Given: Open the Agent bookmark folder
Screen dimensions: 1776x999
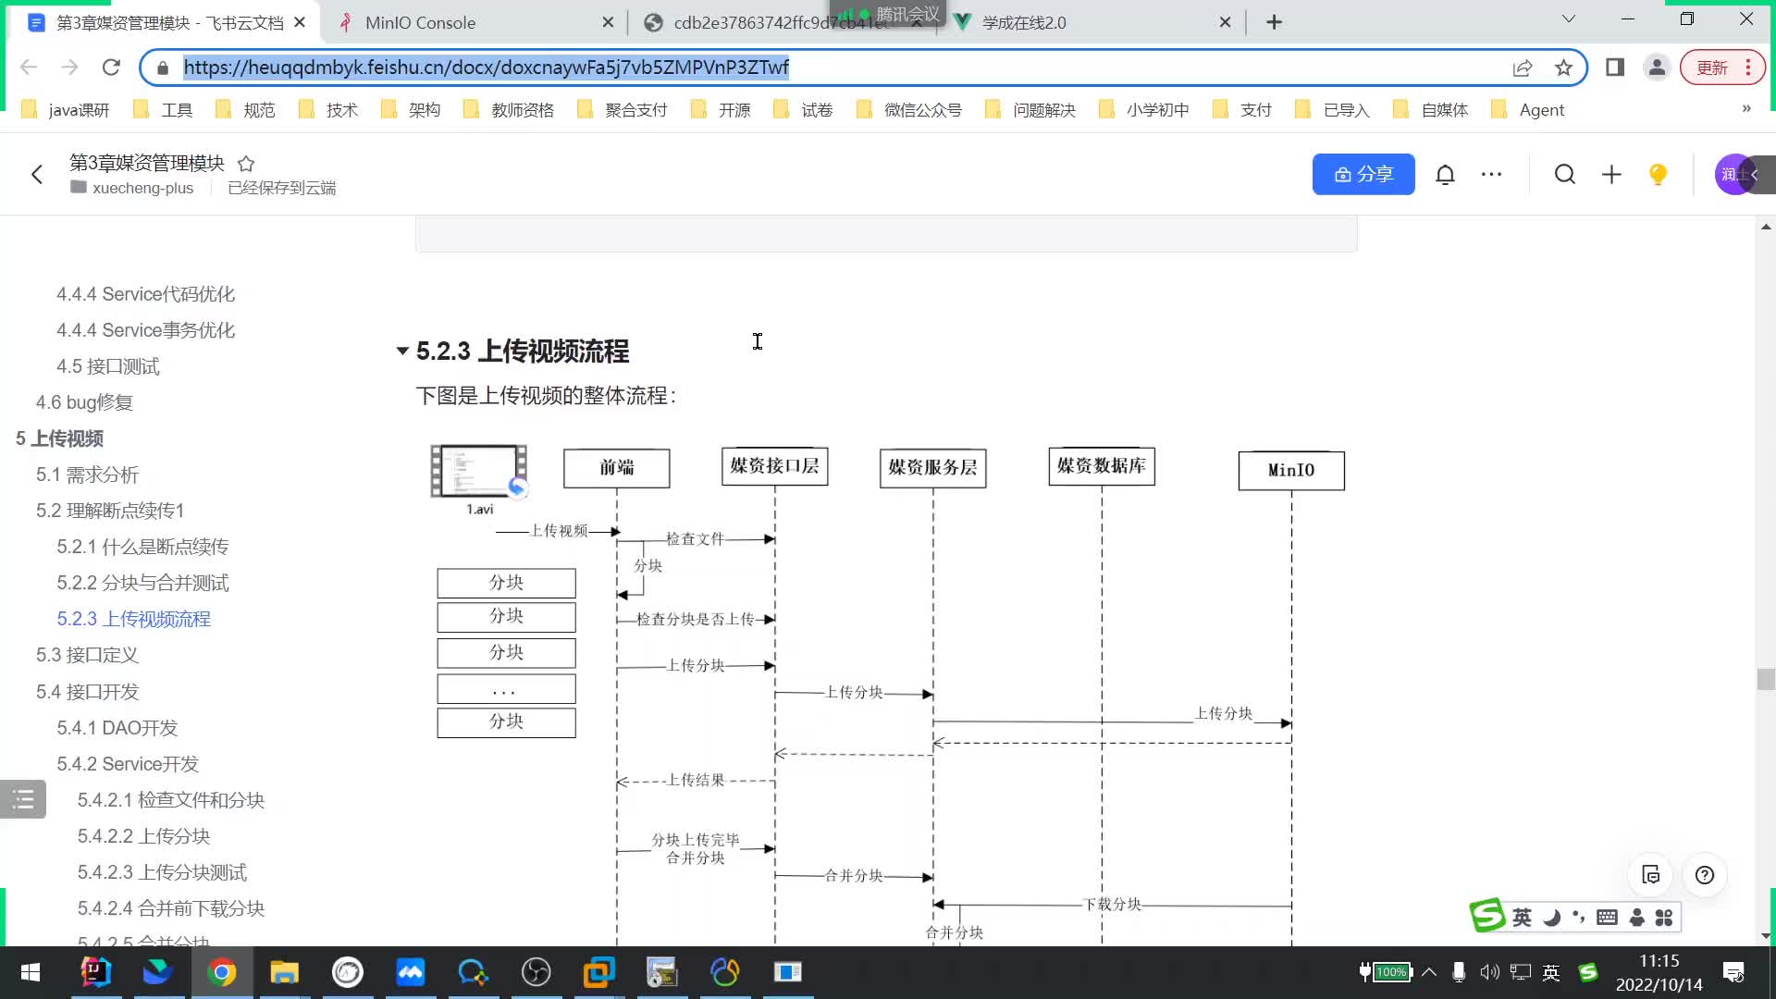Looking at the screenshot, I should [1528, 110].
